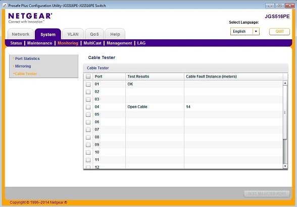Screen dimensions: 297x207
Task: Open the Maintenance submenu
Action: click(x=39, y=43)
